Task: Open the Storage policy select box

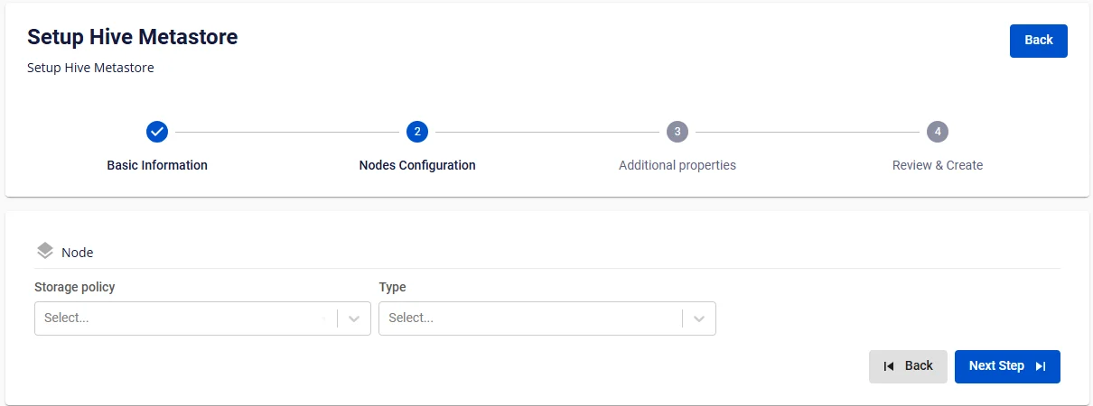Action: (202, 318)
